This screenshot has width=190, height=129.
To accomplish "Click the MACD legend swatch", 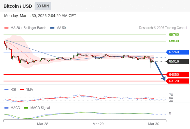I will [x=6, y=108].
